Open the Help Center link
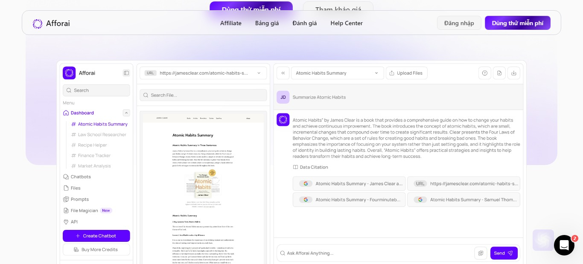 pyautogui.click(x=347, y=23)
